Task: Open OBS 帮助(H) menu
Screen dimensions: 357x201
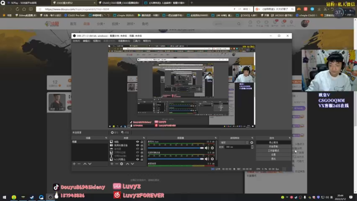Action: point(147,41)
